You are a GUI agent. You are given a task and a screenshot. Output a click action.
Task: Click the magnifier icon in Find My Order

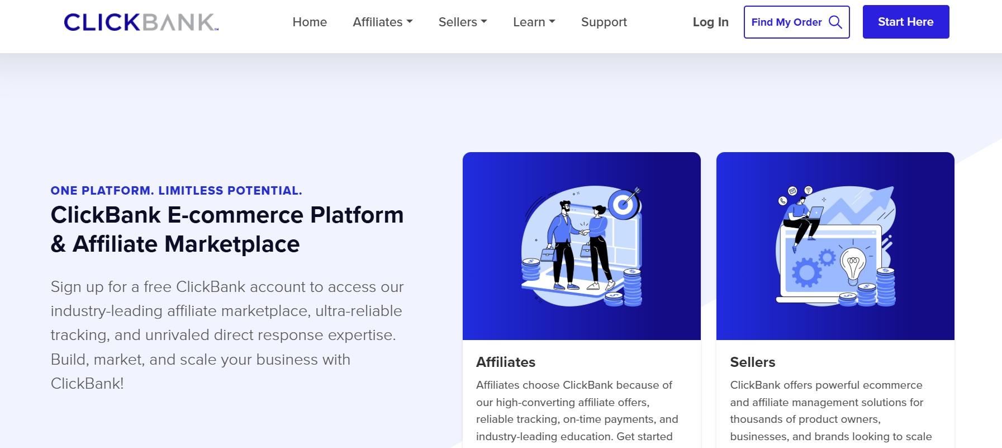tap(835, 22)
